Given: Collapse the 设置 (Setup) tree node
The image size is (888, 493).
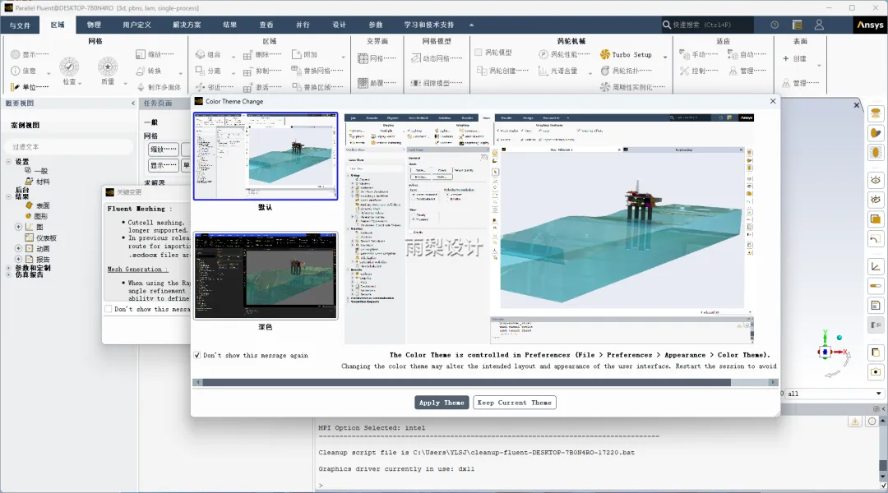Looking at the screenshot, I should 8,162.
